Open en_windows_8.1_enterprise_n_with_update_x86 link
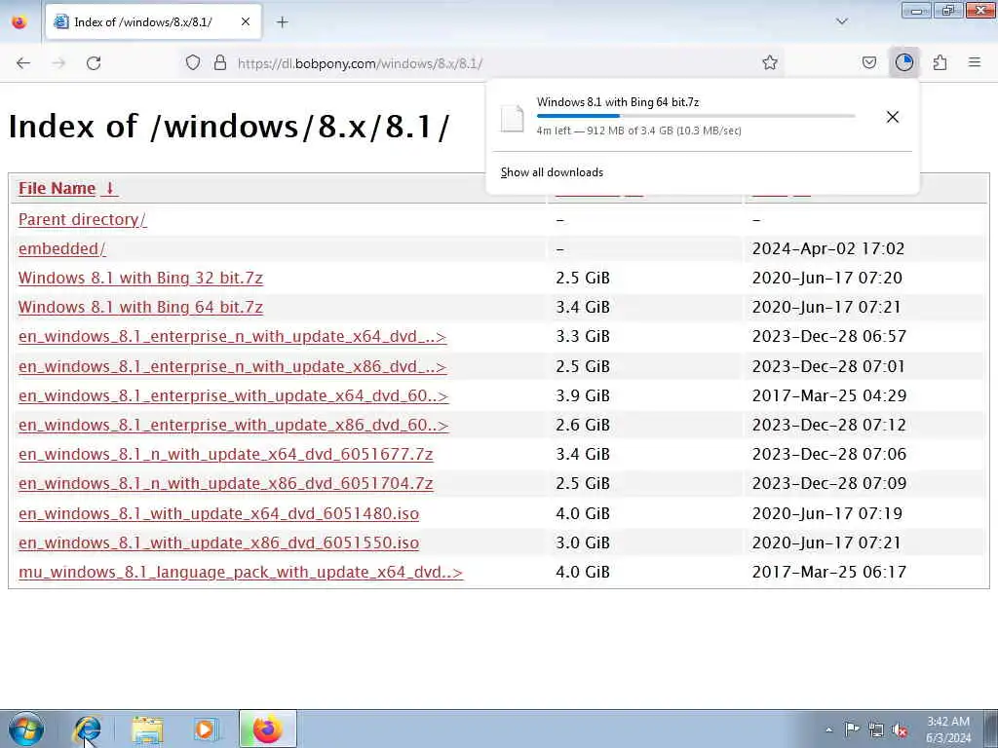 click(232, 366)
